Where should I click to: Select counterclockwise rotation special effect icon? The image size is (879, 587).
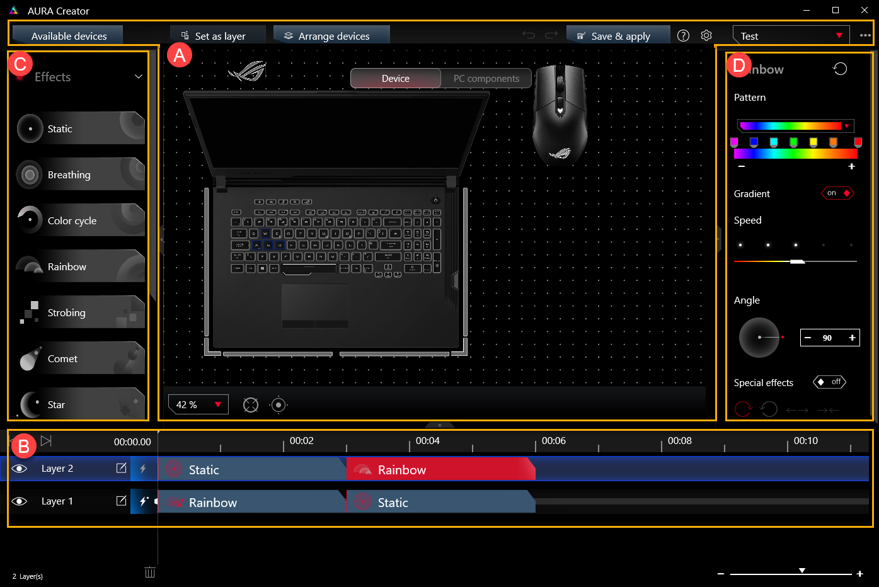769,409
